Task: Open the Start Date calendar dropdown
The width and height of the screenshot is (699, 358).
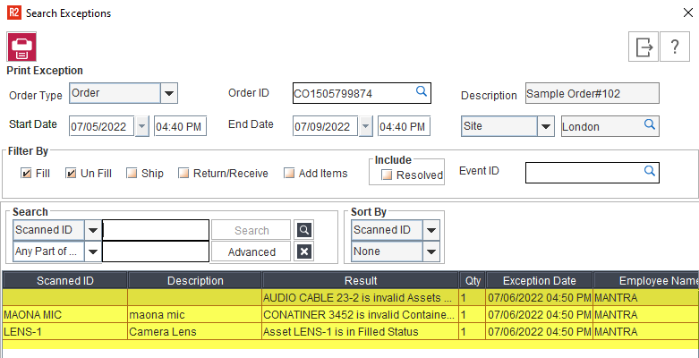Action: click(x=143, y=126)
